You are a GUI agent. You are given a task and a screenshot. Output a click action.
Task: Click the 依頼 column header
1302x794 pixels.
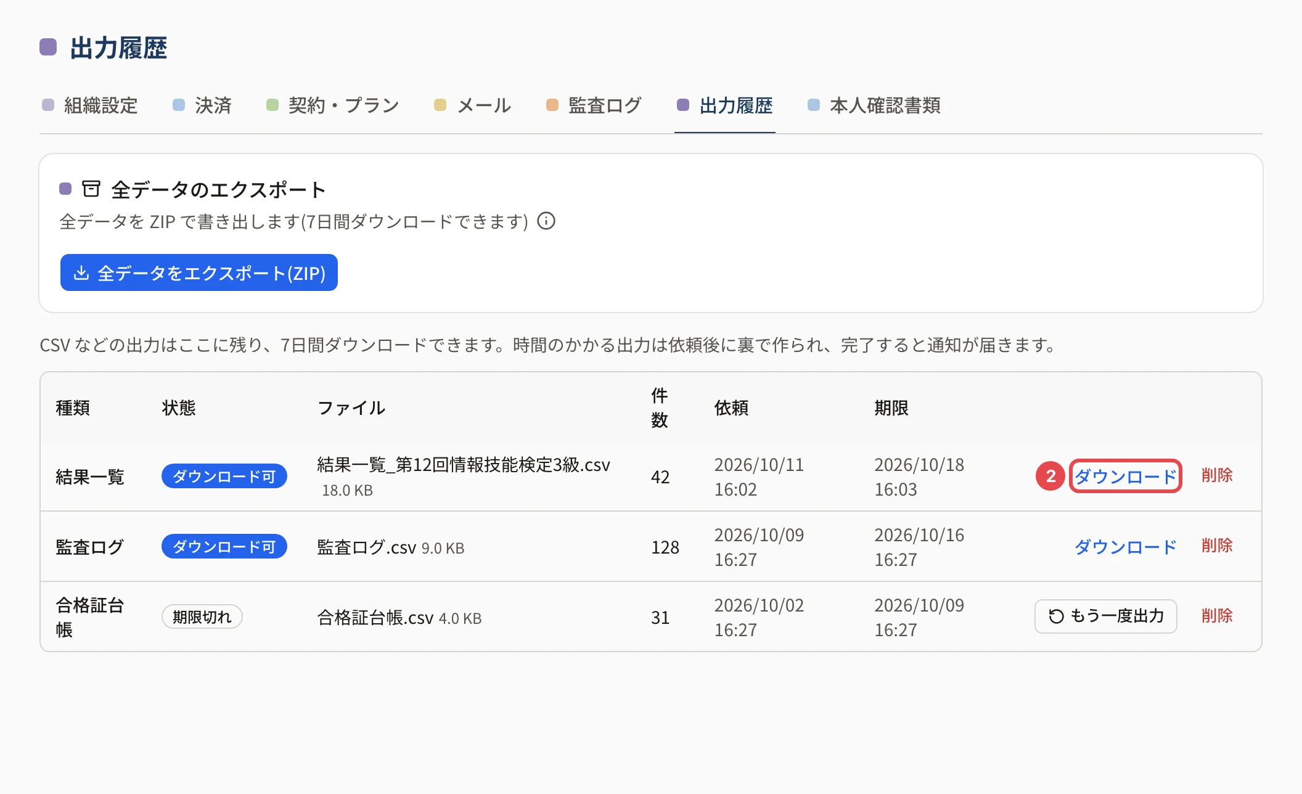pos(731,407)
